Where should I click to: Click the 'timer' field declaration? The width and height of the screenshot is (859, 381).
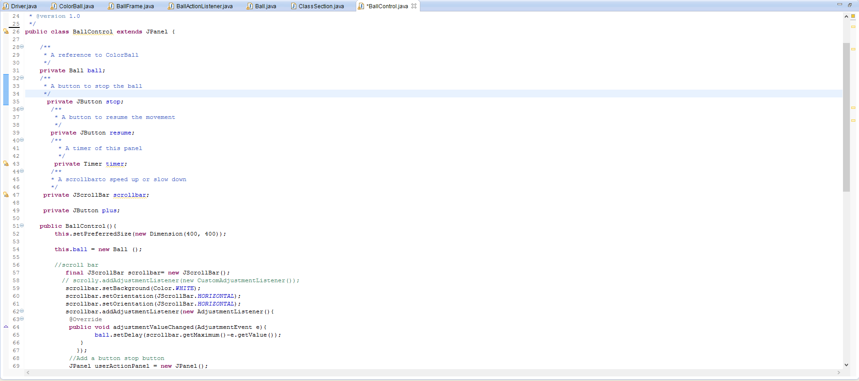tap(115, 164)
